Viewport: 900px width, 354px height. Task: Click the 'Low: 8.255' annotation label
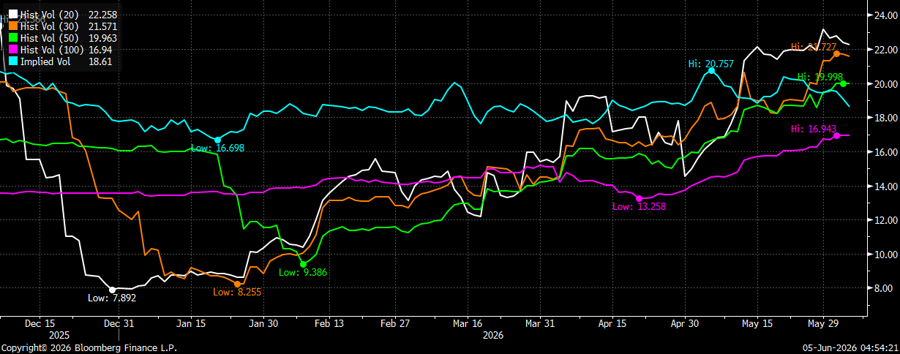pos(237,293)
